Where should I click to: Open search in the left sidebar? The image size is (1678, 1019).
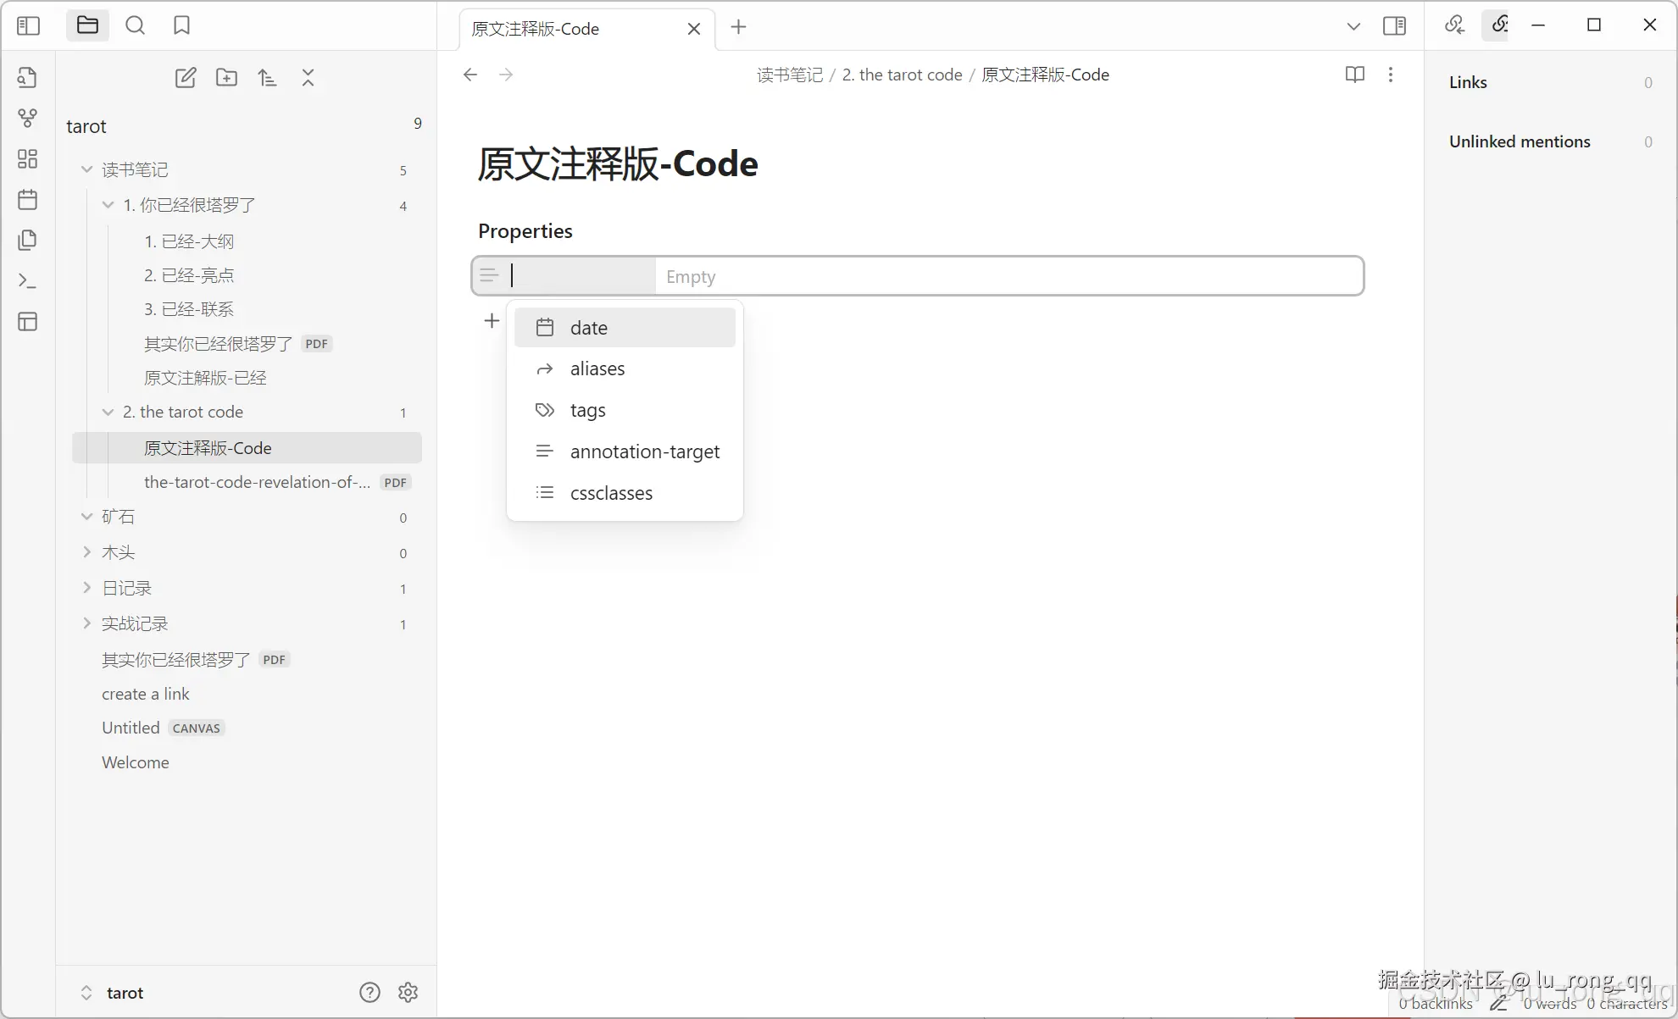click(135, 25)
